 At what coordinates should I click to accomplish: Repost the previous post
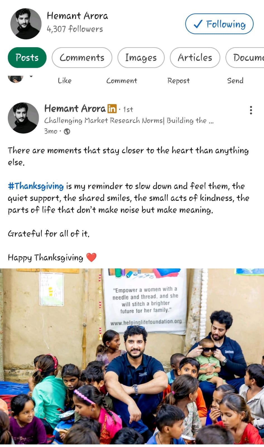178,81
